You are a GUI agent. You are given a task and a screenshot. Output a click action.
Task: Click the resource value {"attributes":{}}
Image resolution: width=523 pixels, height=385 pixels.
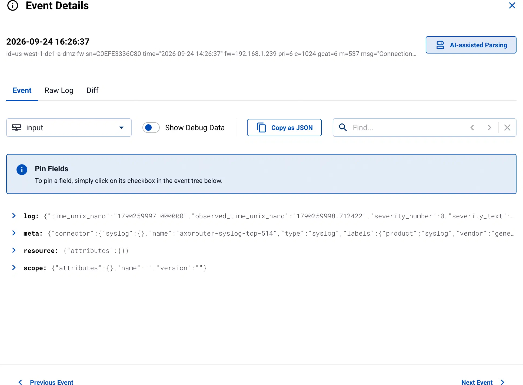coord(96,251)
